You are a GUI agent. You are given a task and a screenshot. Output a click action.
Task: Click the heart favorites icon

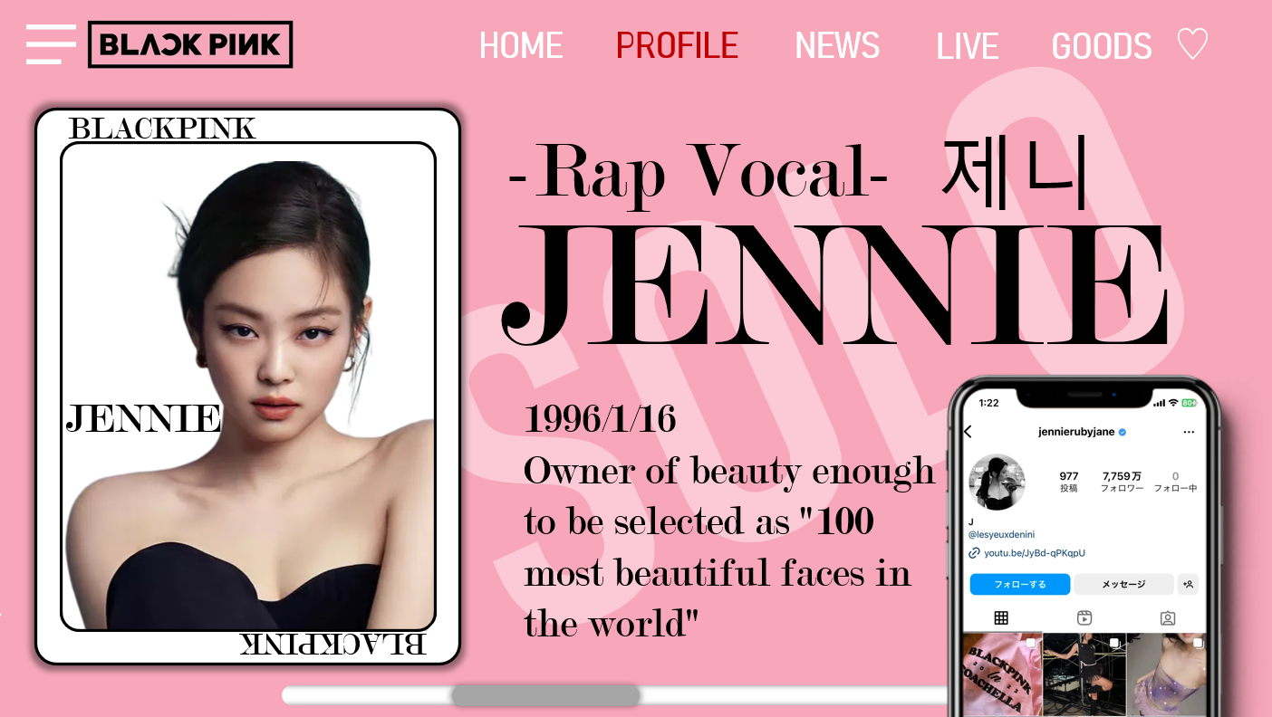pos(1192,44)
